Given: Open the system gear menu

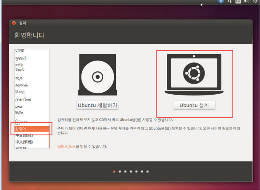Looking at the screenshot, I should (x=255, y=1).
